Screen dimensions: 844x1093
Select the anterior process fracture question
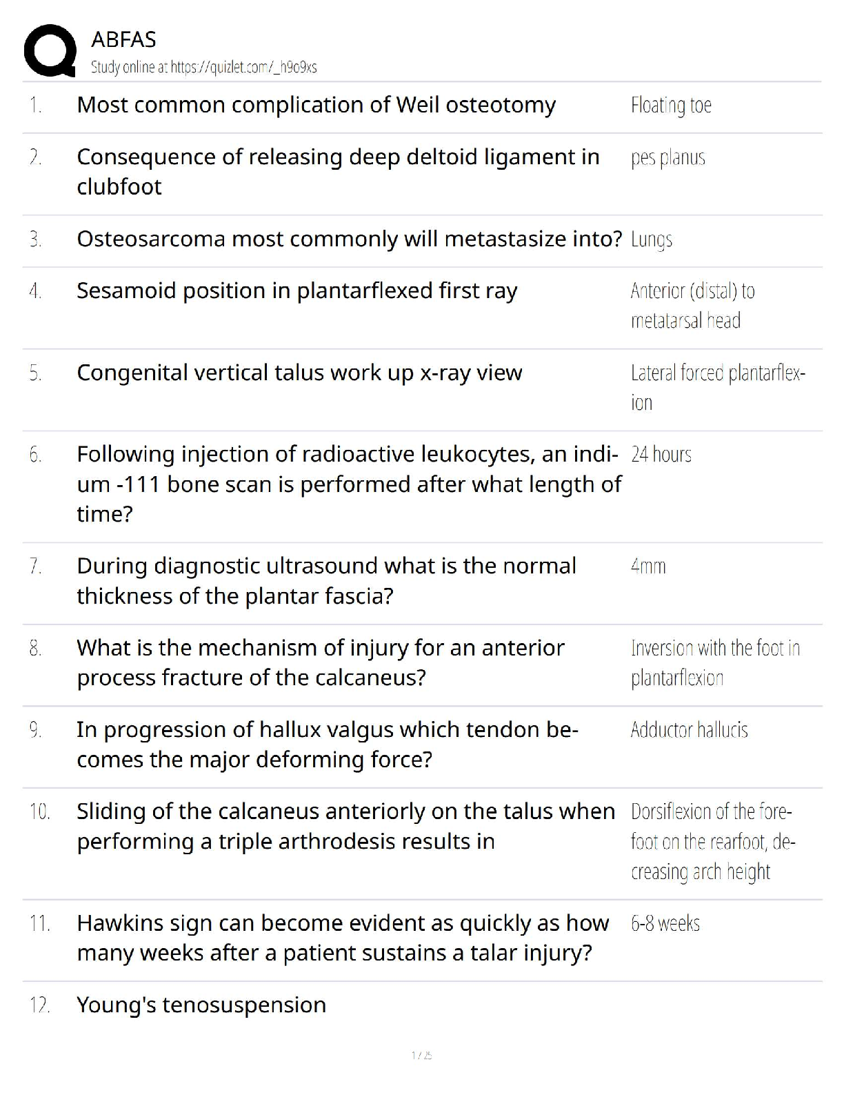coord(320,662)
